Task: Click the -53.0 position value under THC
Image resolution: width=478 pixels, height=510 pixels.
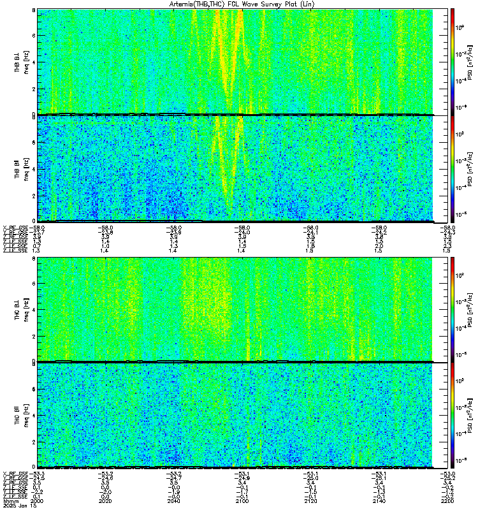Action: tap(447, 474)
